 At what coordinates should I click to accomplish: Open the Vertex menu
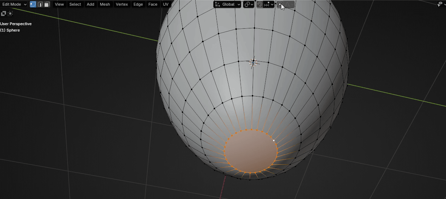point(122,4)
